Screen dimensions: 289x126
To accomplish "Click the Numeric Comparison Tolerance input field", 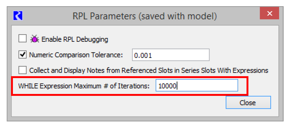I will [170, 55].
